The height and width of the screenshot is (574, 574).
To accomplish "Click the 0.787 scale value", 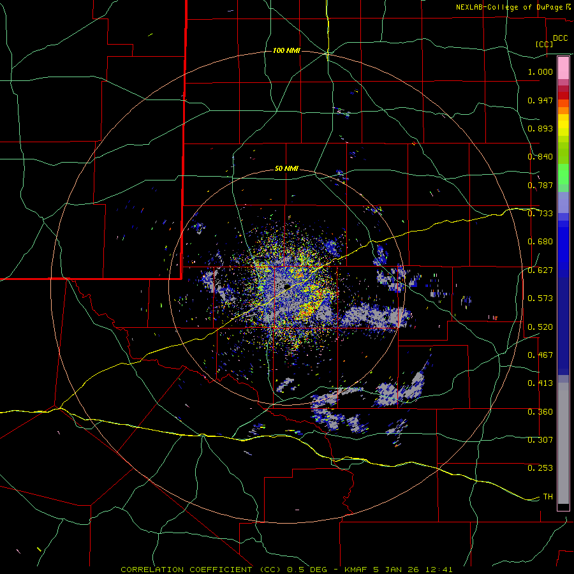I will (540, 185).
